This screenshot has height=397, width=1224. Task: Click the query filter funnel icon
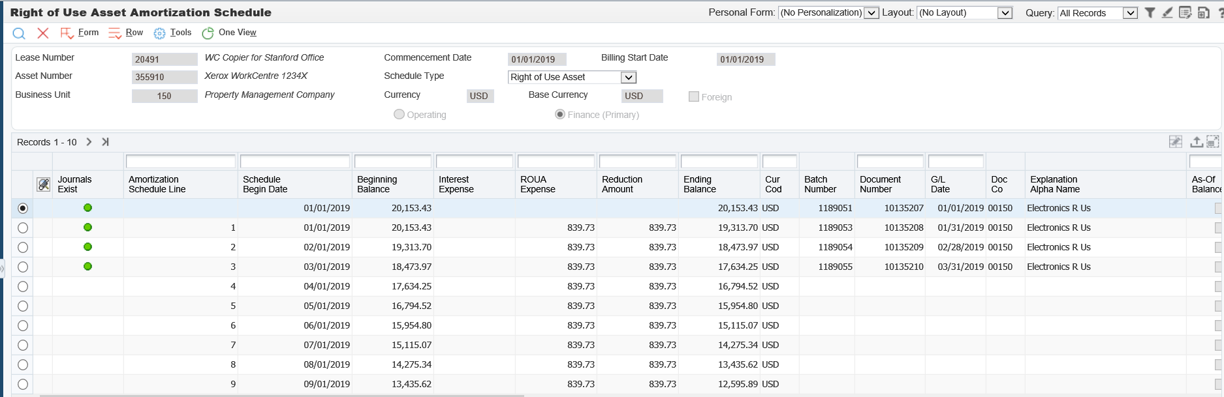[1150, 12]
